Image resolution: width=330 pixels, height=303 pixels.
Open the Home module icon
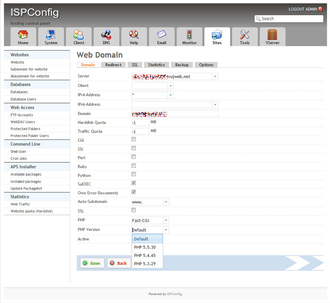pos(23,35)
